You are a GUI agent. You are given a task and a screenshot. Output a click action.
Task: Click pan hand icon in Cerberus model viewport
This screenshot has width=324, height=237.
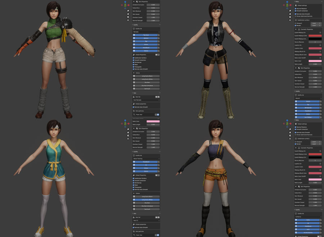click(x=290, y=132)
